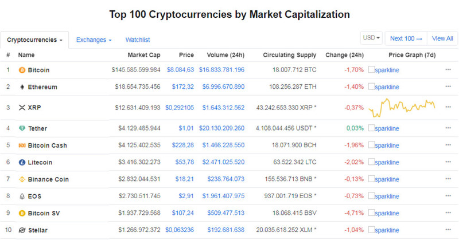Click the View All button
Viewport: 459px width, 240px height.
(x=442, y=38)
